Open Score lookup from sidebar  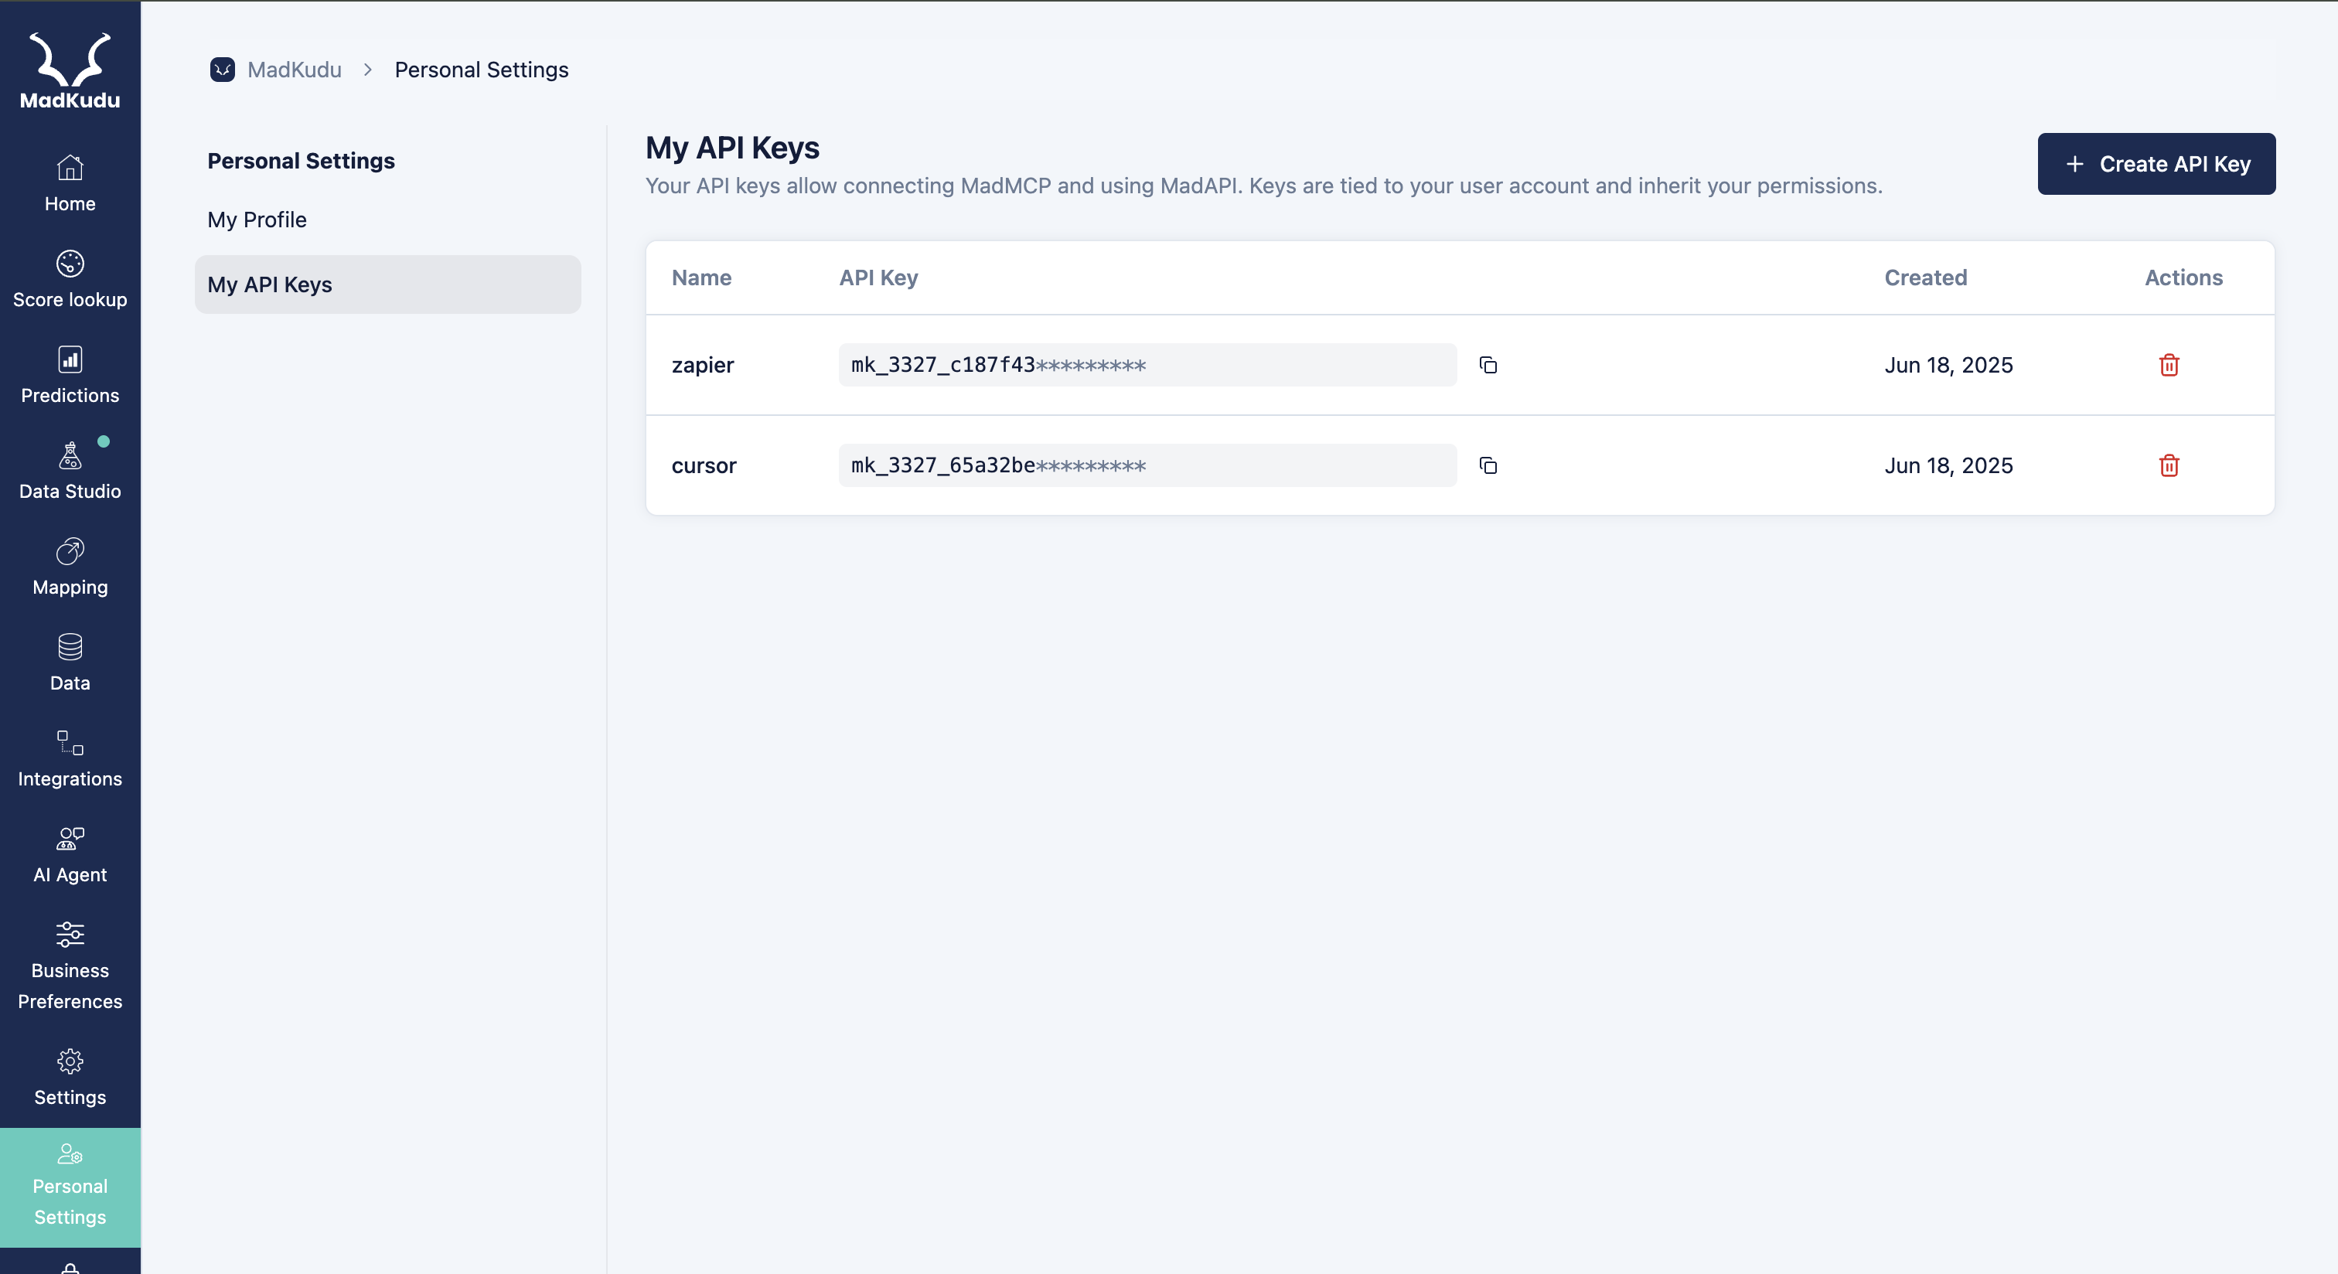[x=70, y=278]
